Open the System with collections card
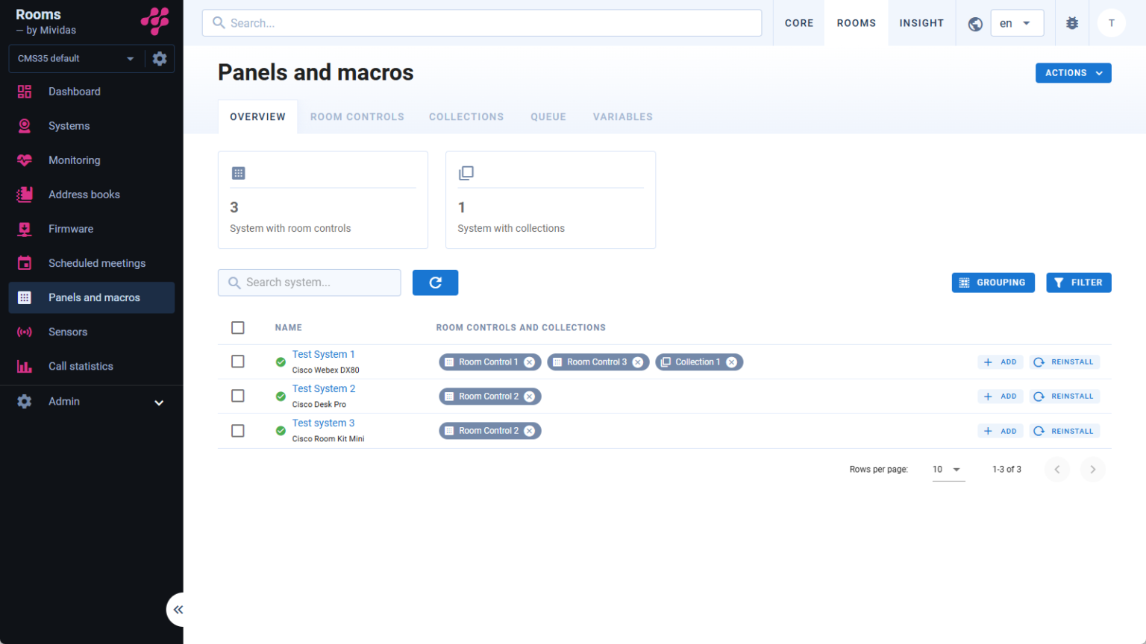Screen dimensions: 1146x644 click(x=551, y=200)
